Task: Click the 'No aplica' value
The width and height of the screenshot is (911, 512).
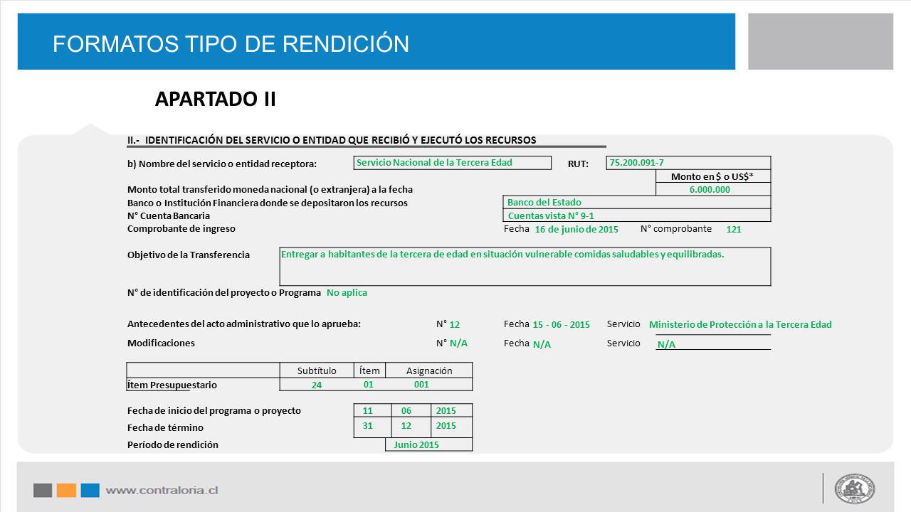Action: pyautogui.click(x=347, y=293)
